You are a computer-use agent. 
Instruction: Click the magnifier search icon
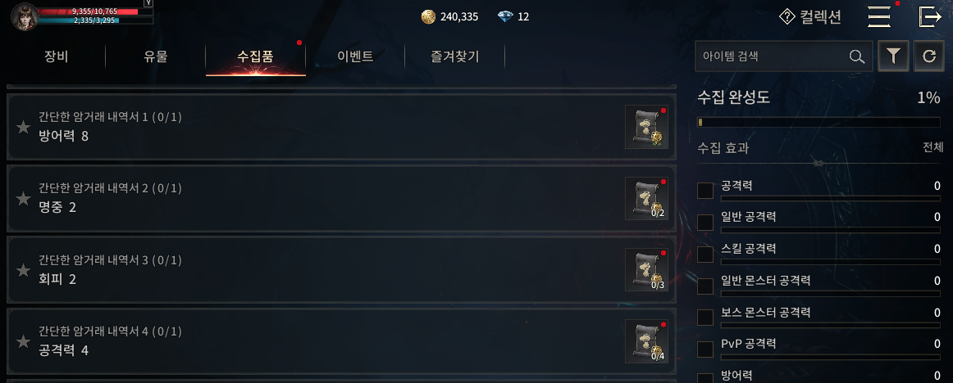pos(857,56)
